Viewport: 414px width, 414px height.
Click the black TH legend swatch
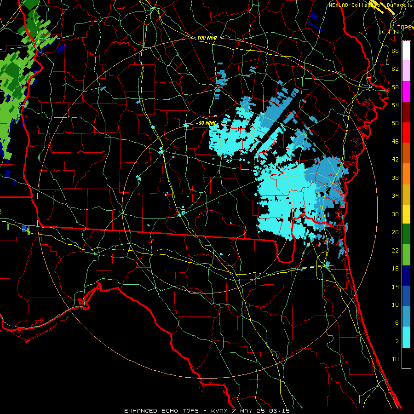point(406,357)
